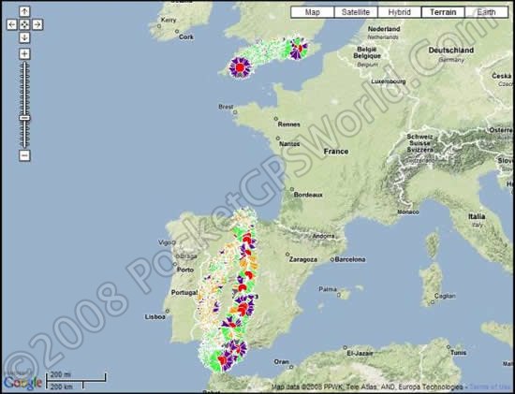Viewport: 515px width, 394px height.
Task: Click the Deutschland country label
Action: pos(451,51)
